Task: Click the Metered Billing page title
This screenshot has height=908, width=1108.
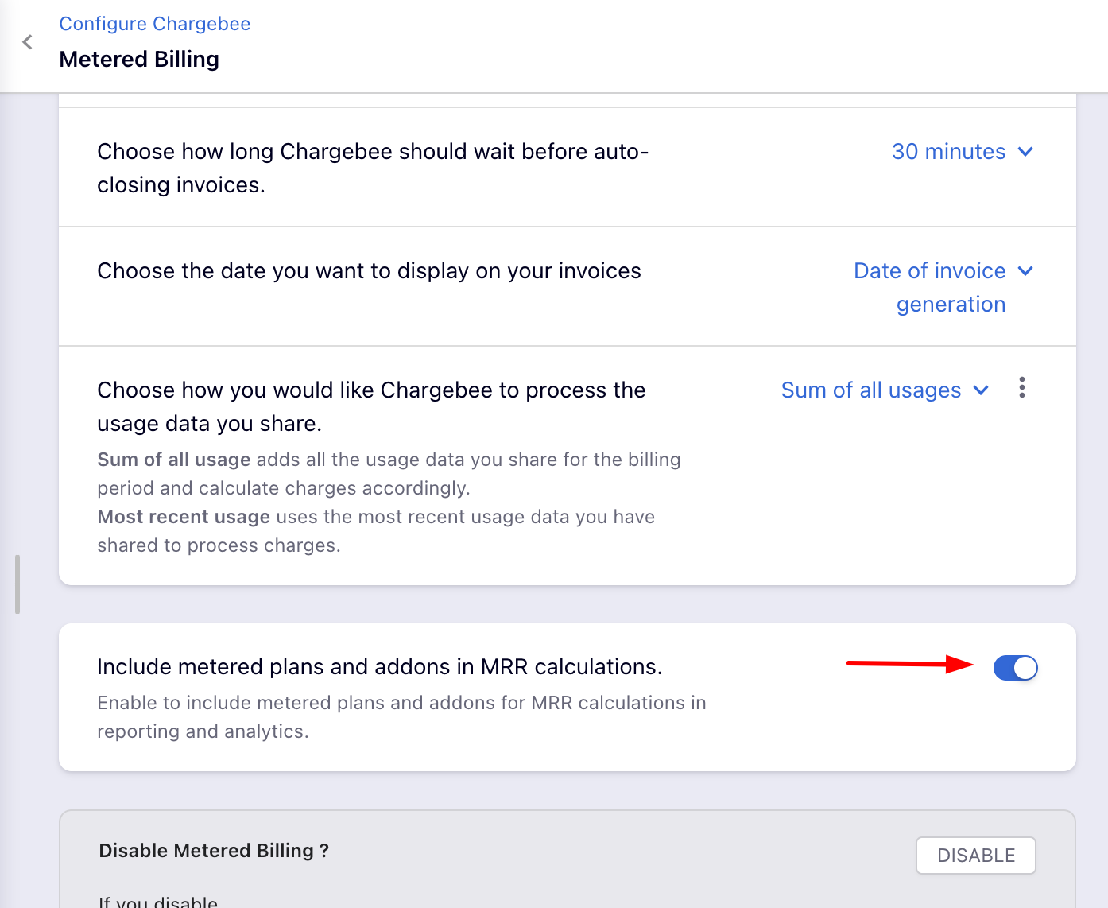Action: click(139, 60)
